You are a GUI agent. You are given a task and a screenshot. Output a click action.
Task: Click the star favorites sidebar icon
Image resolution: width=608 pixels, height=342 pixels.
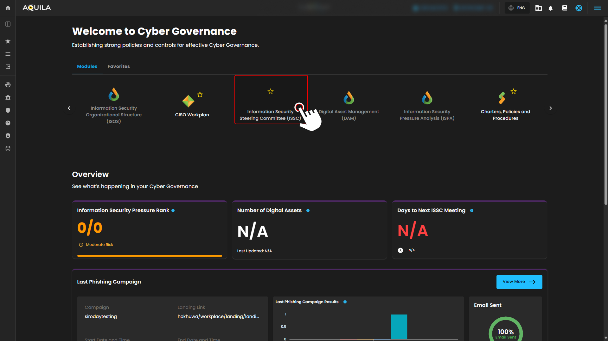coord(8,41)
